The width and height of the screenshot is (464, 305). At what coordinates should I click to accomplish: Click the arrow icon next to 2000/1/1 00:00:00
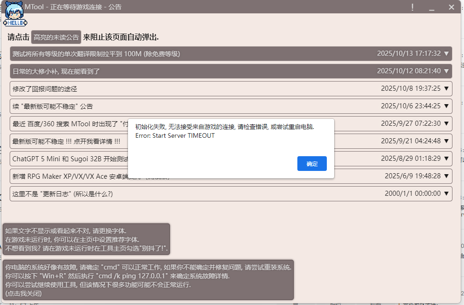pos(446,194)
